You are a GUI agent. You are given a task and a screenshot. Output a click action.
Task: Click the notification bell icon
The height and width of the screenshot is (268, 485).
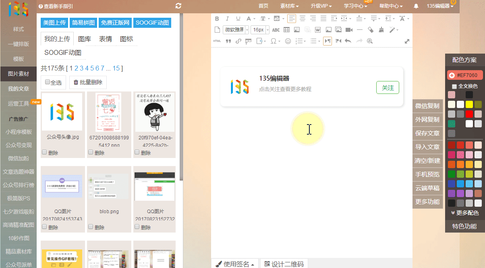[x=416, y=6]
